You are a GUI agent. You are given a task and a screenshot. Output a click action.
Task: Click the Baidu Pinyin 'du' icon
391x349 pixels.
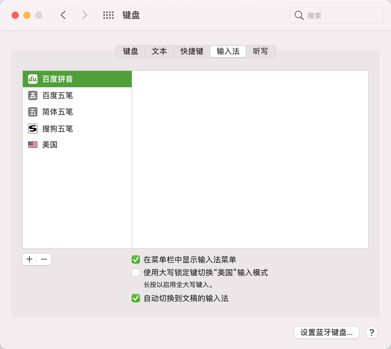(x=33, y=79)
